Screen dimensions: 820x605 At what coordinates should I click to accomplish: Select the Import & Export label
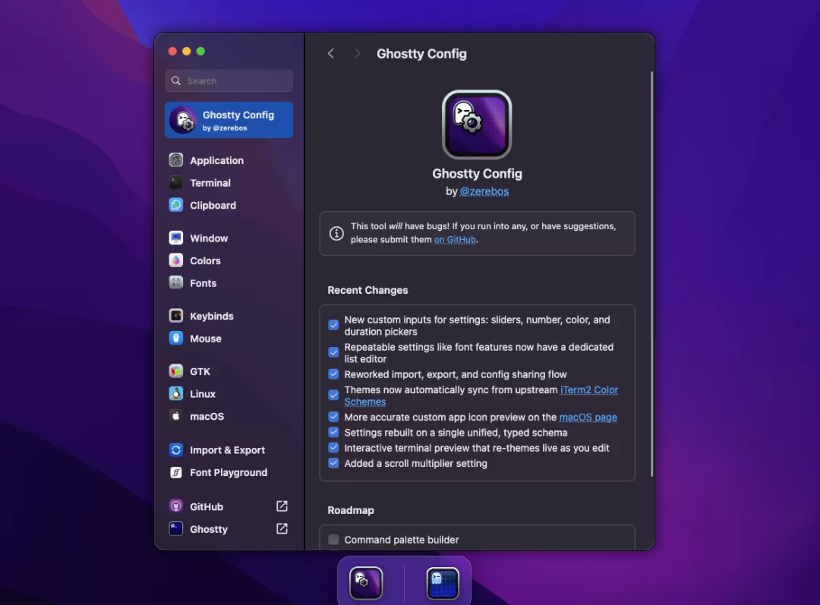pyautogui.click(x=227, y=450)
